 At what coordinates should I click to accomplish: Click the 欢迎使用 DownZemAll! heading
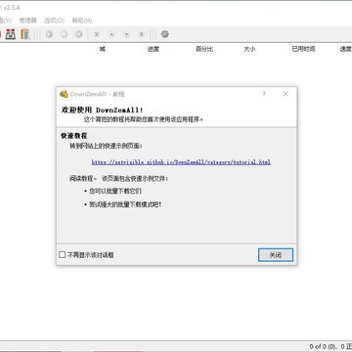click(x=102, y=110)
